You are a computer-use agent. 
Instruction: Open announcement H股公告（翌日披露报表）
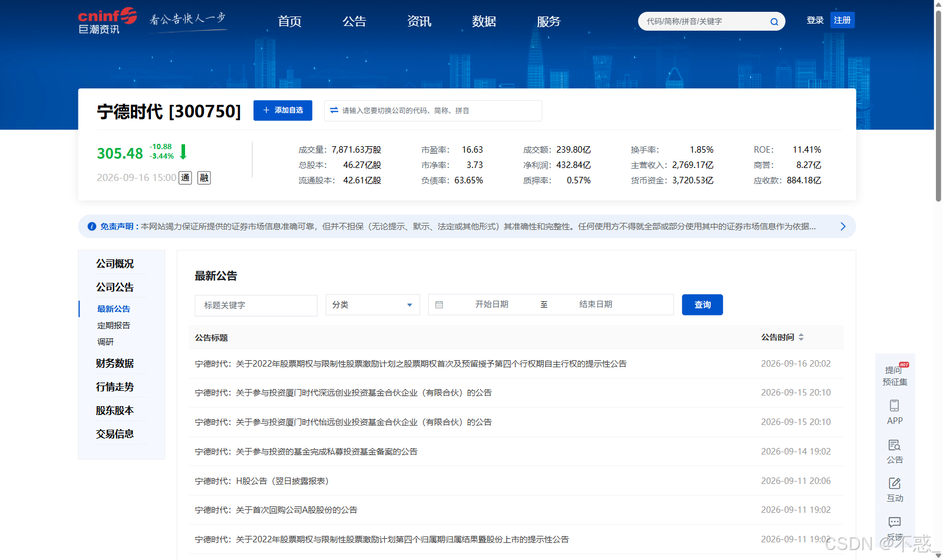click(262, 481)
